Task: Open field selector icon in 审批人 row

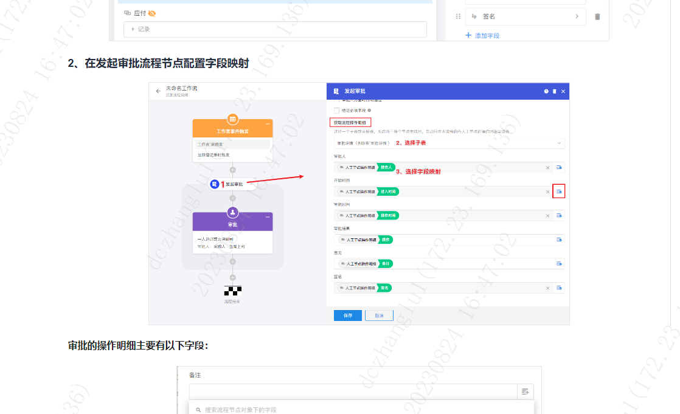Action: pyautogui.click(x=559, y=167)
